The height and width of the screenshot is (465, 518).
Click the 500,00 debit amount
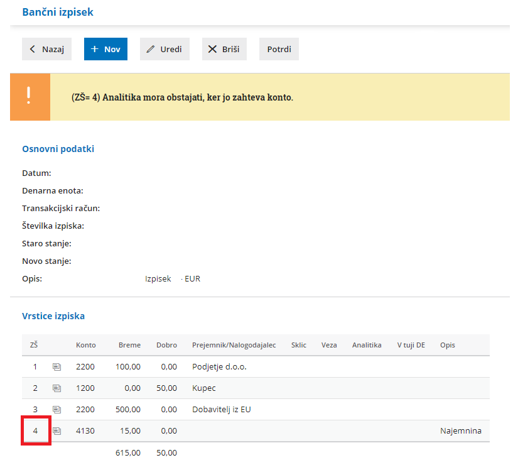[128, 410]
